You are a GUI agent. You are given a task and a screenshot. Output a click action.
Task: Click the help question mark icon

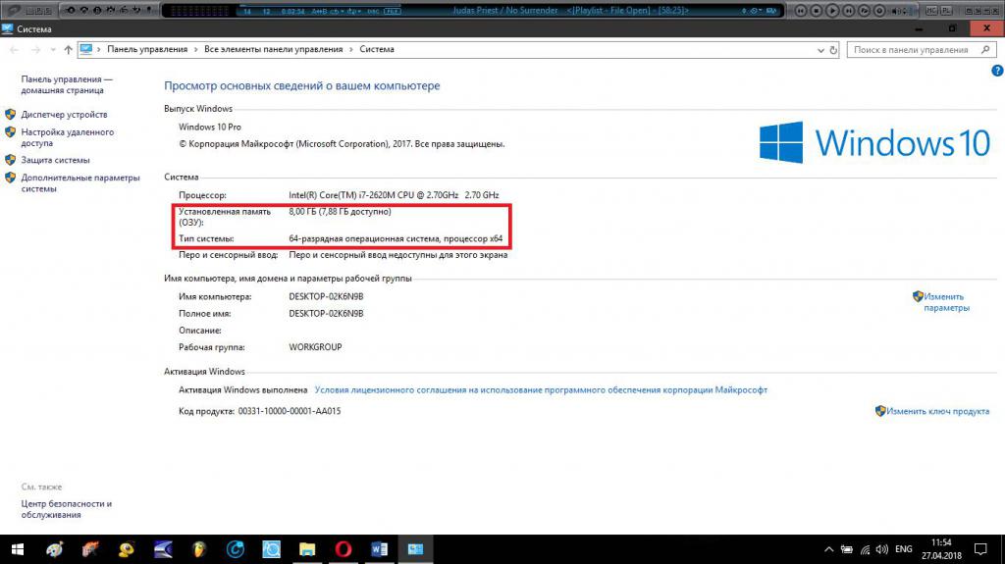coord(997,71)
